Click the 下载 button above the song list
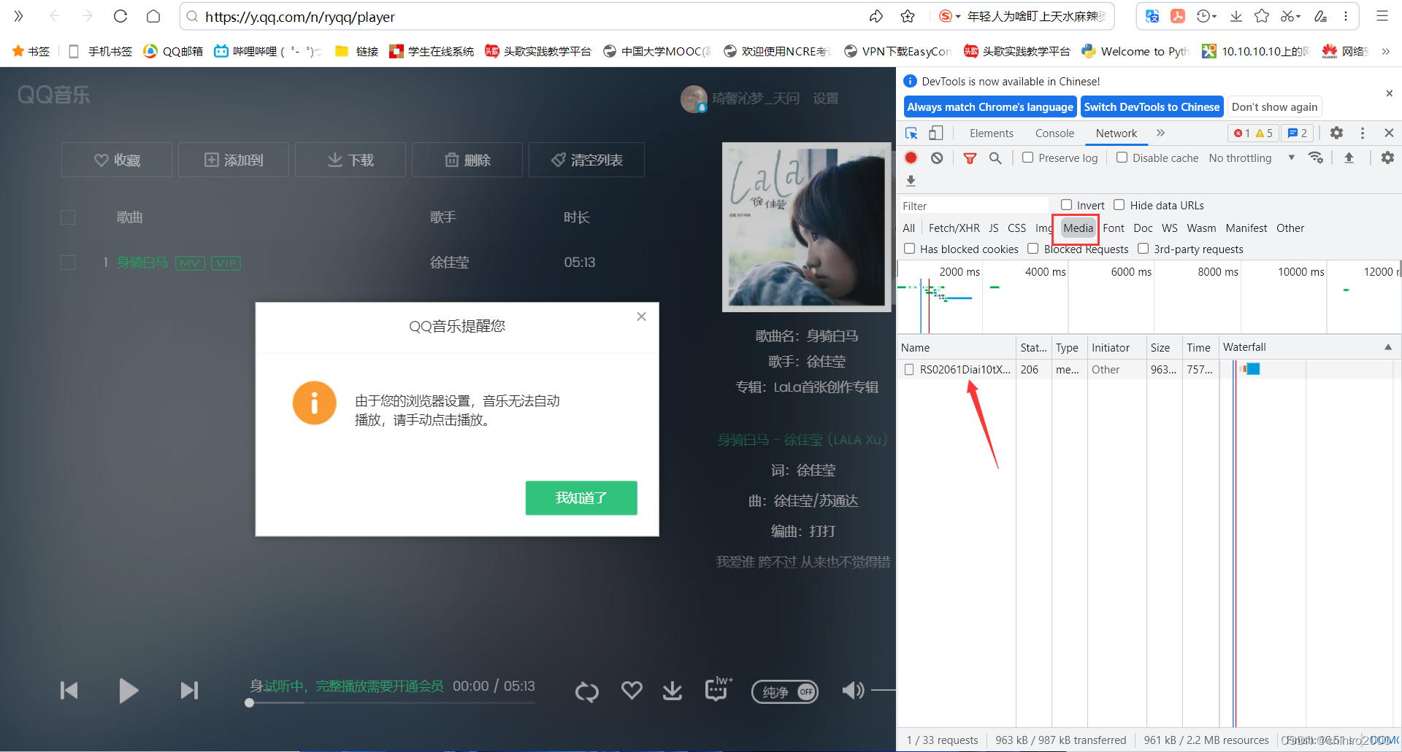The width and height of the screenshot is (1402, 752). click(x=350, y=160)
